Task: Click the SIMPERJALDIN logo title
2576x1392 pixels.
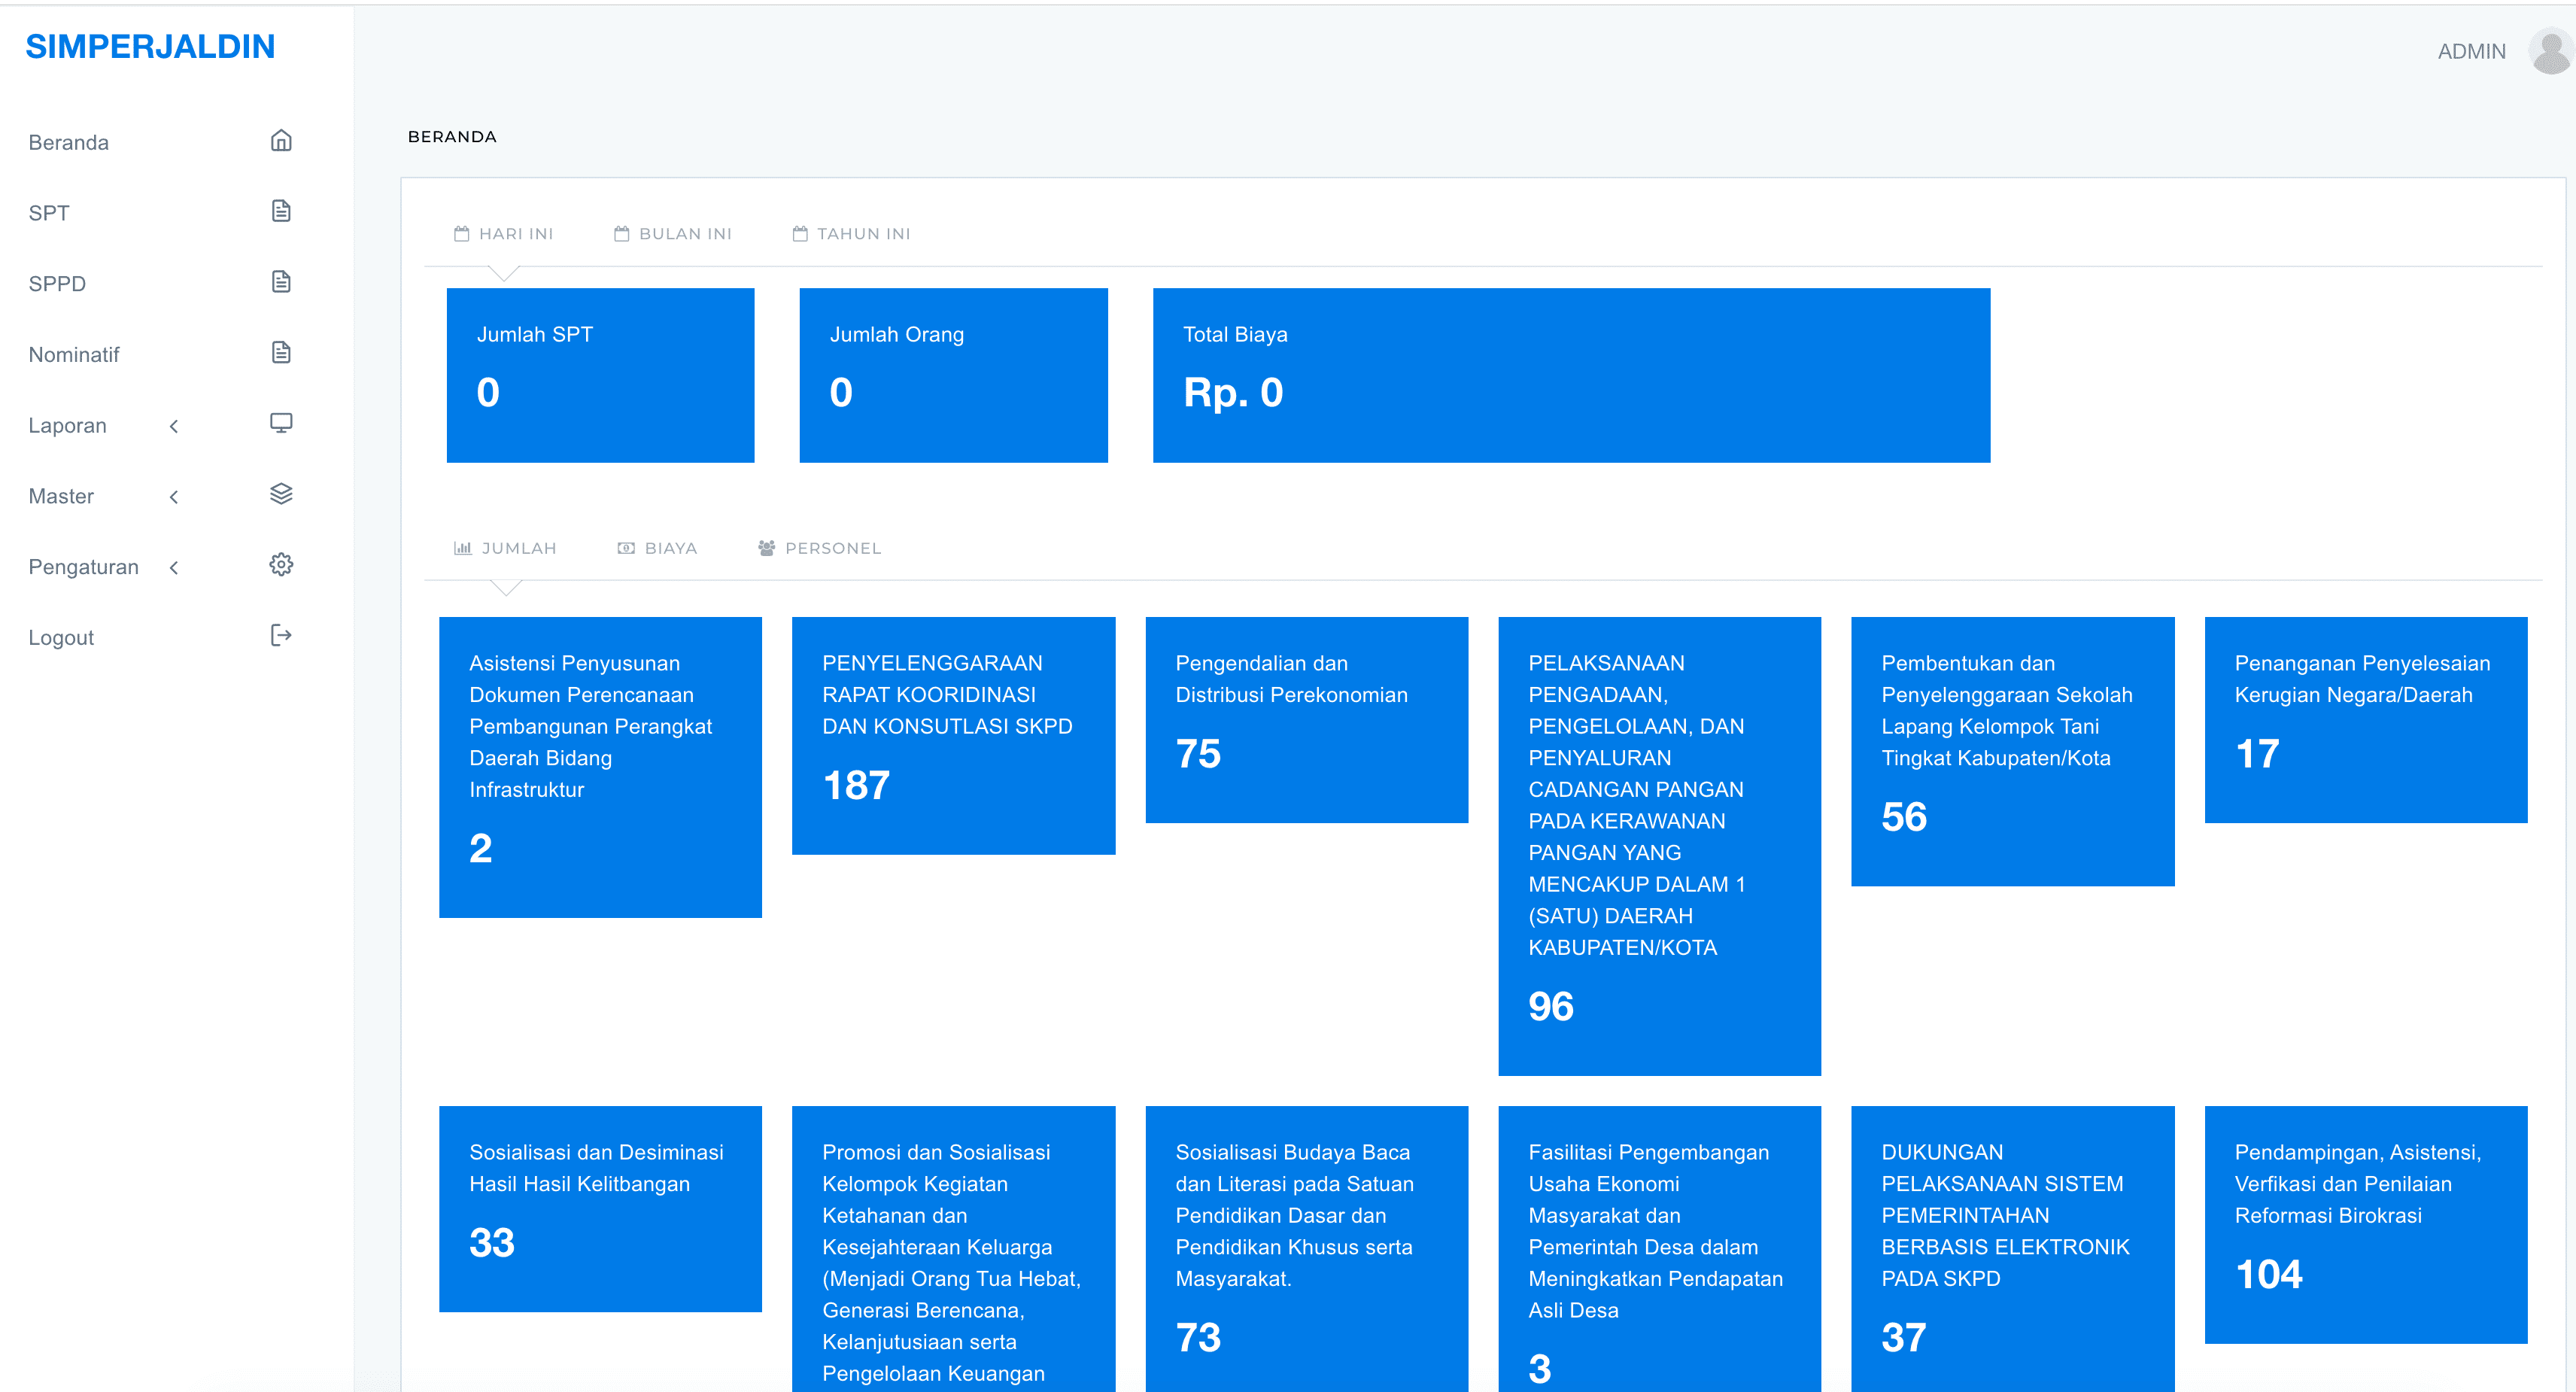Action: pyautogui.click(x=150, y=46)
